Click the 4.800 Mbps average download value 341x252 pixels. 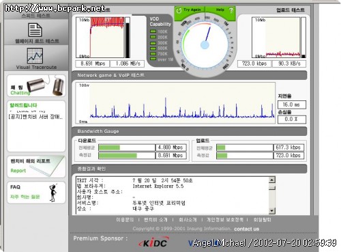point(170,148)
